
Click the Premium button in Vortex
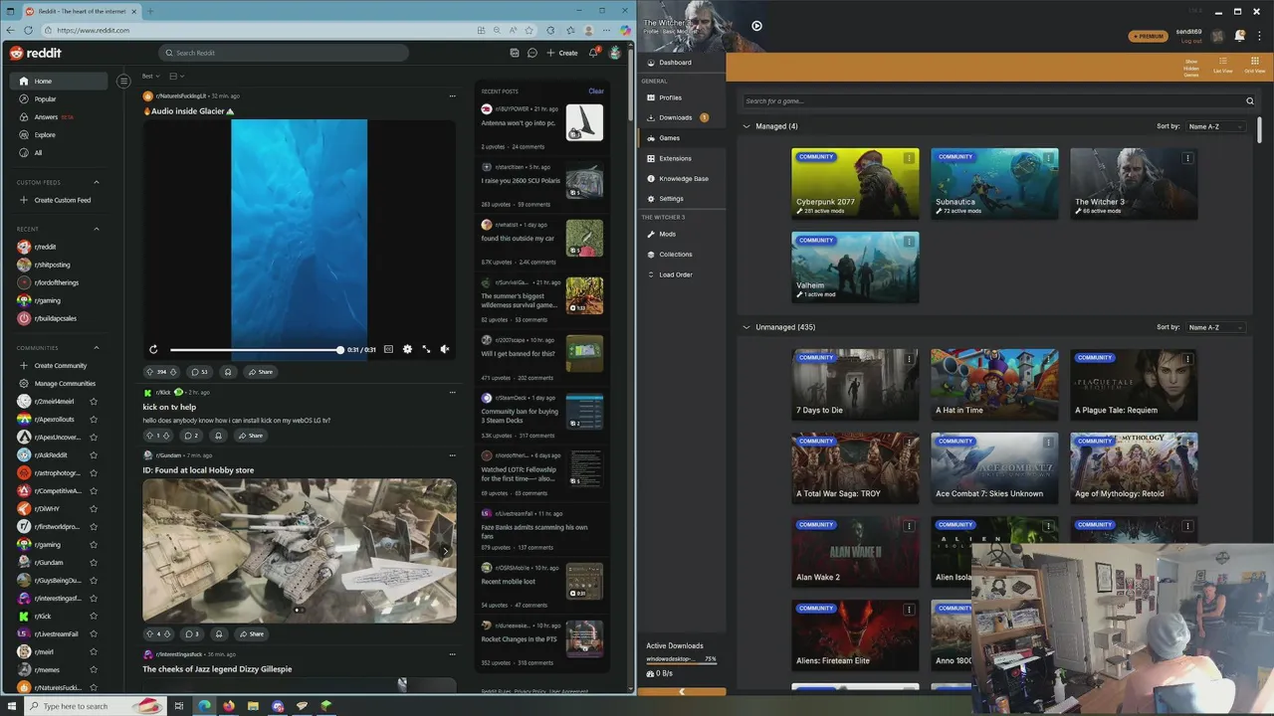(x=1149, y=36)
